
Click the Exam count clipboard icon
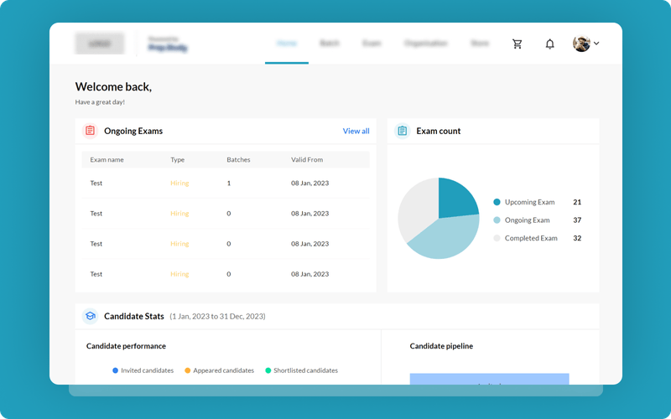[x=402, y=131]
